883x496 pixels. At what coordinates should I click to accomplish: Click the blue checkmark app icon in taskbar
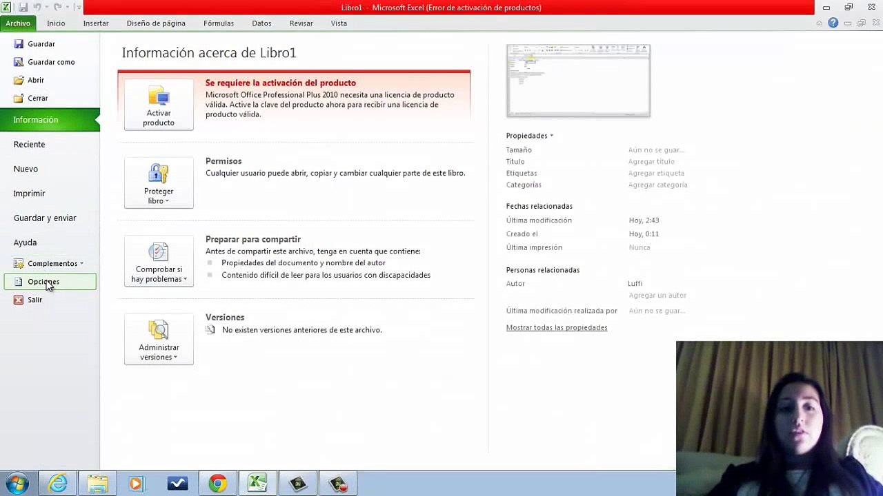click(x=177, y=484)
